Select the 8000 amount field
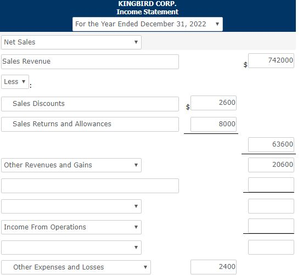 pyautogui.click(x=214, y=124)
